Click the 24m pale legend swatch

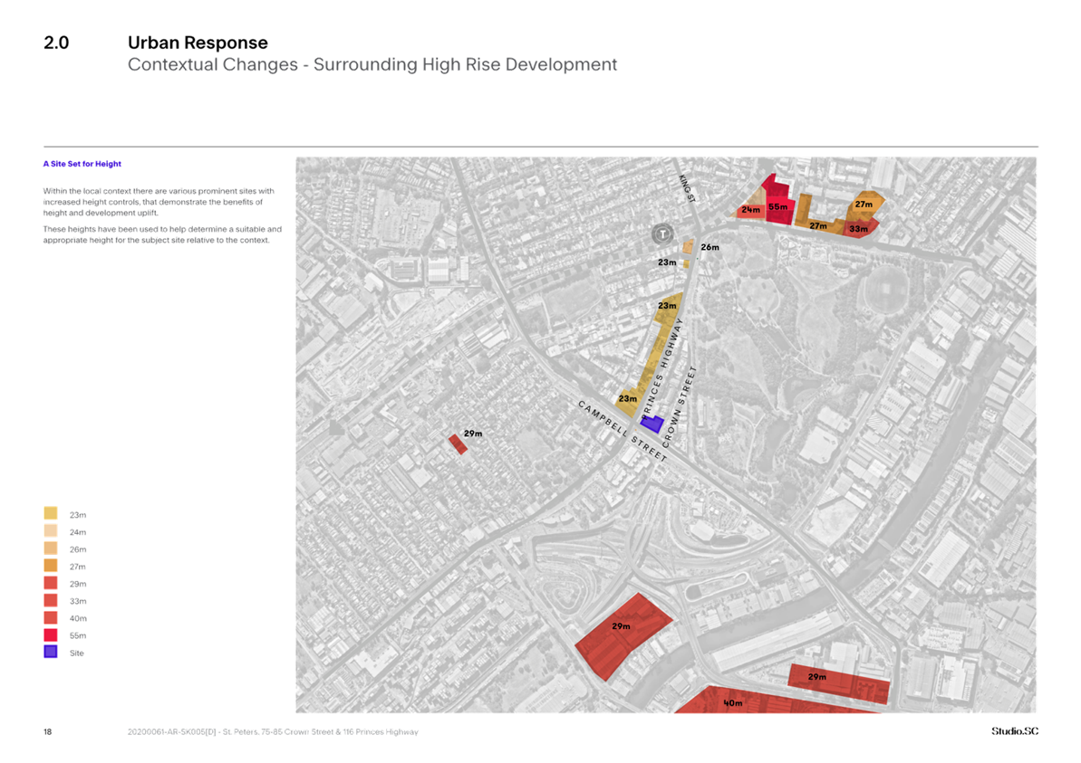pos(51,531)
